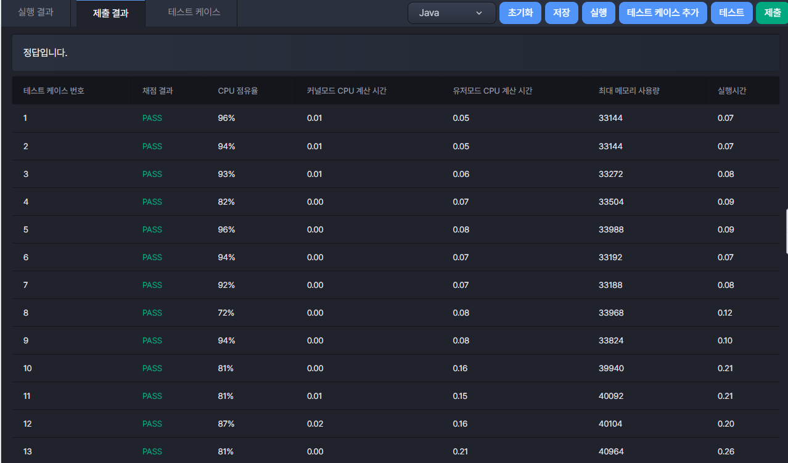Click memory value 33988
The image size is (788, 463).
(x=611, y=229)
